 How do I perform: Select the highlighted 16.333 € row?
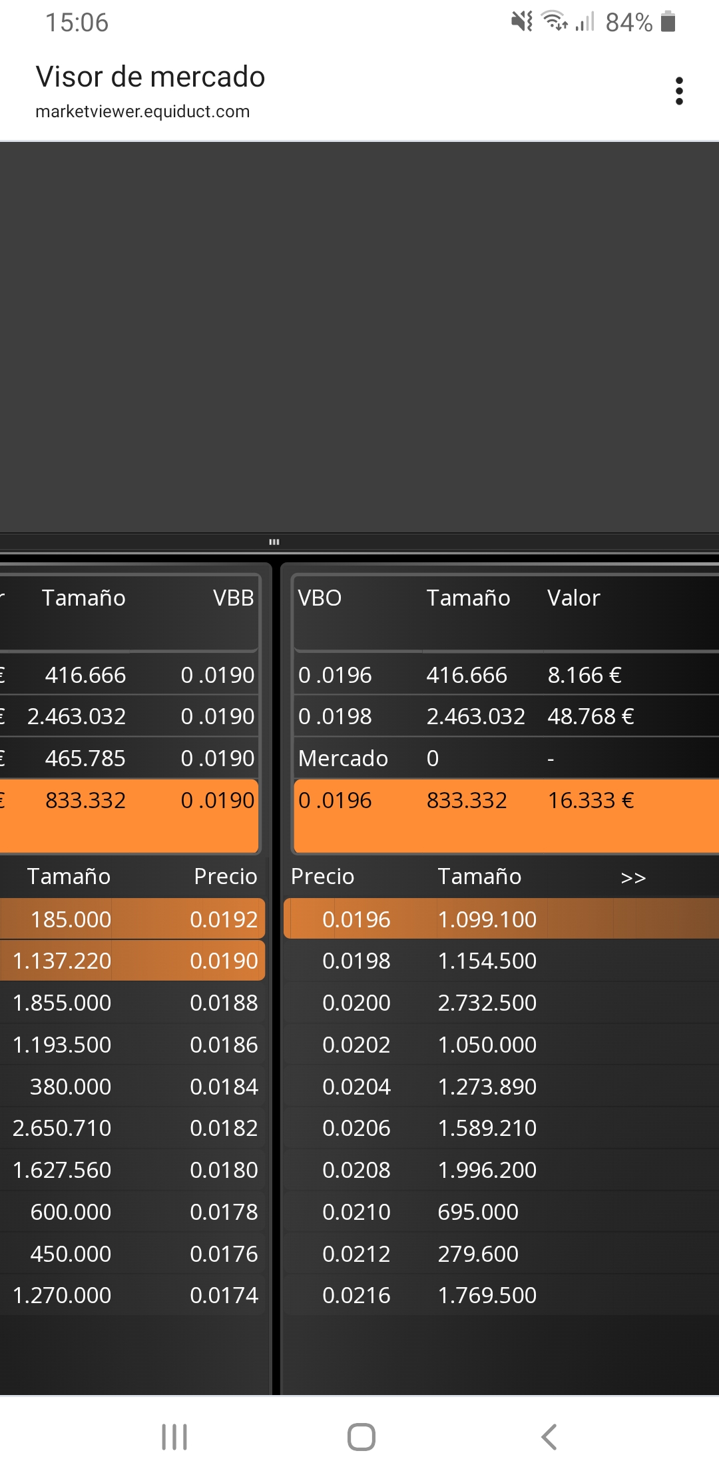pos(506,815)
